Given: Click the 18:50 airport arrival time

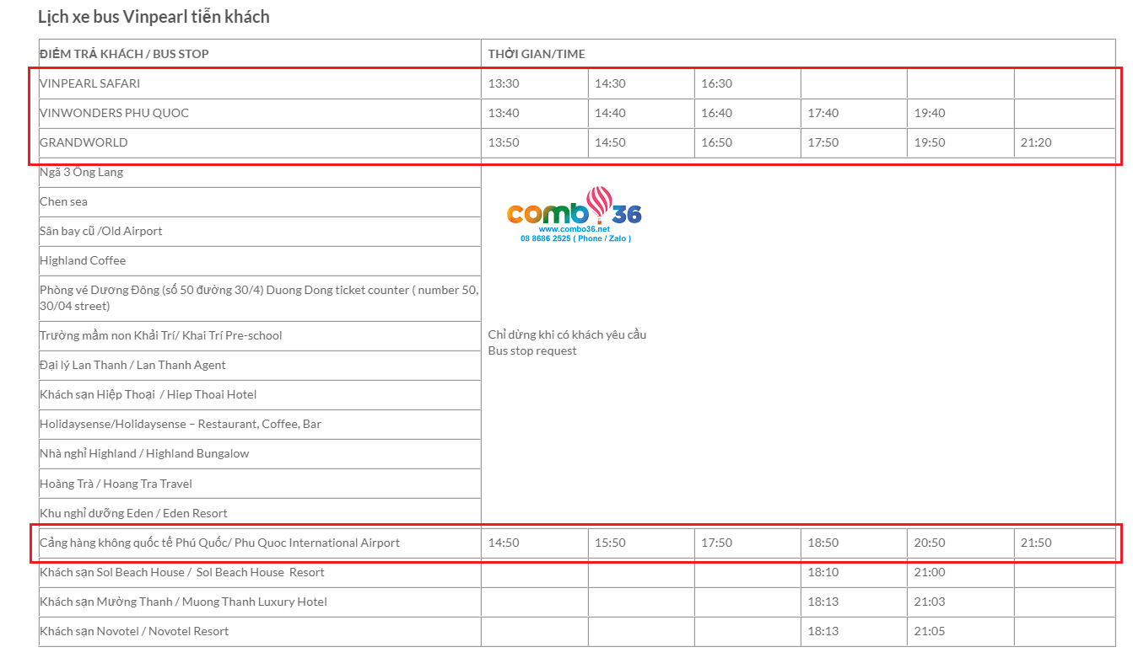Looking at the screenshot, I should 823,543.
